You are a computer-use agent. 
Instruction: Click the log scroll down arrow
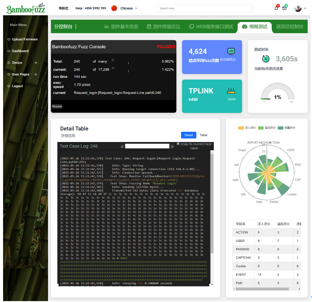tap(212, 284)
